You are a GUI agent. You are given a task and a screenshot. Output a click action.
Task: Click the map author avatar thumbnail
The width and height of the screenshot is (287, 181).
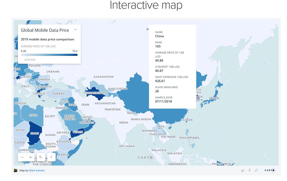point(16,171)
